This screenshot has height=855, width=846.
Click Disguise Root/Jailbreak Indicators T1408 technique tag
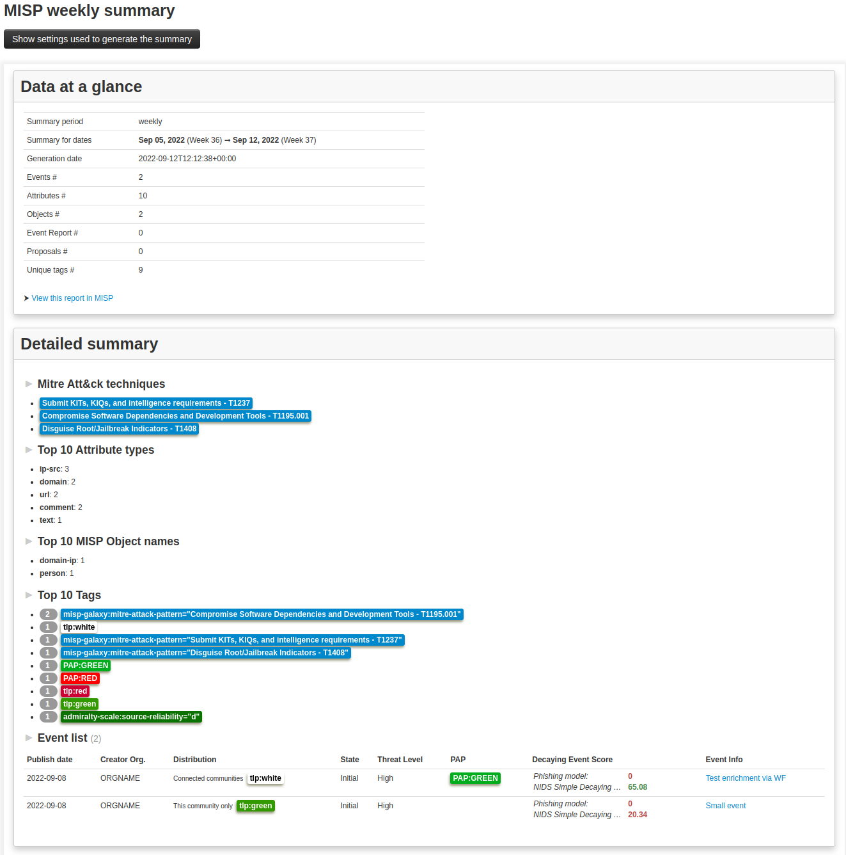point(119,429)
